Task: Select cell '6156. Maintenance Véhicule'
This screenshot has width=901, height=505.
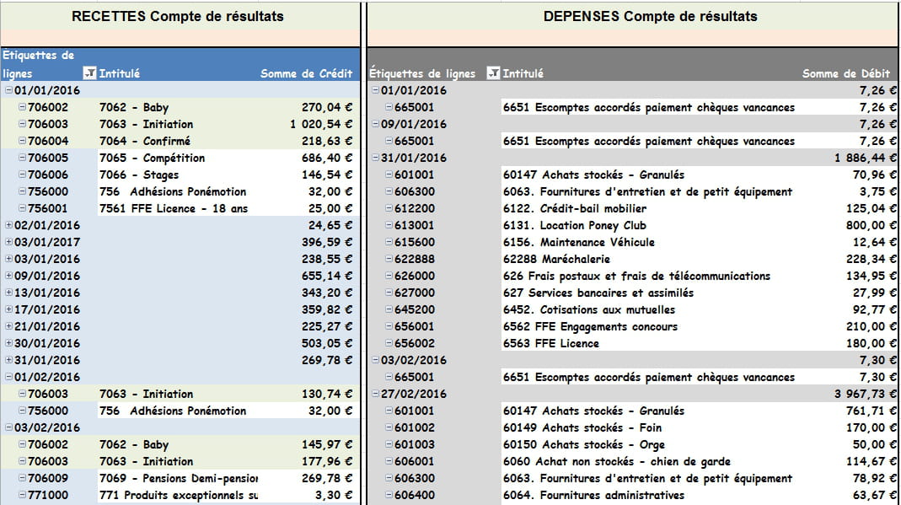Action: (x=579, y=242)
